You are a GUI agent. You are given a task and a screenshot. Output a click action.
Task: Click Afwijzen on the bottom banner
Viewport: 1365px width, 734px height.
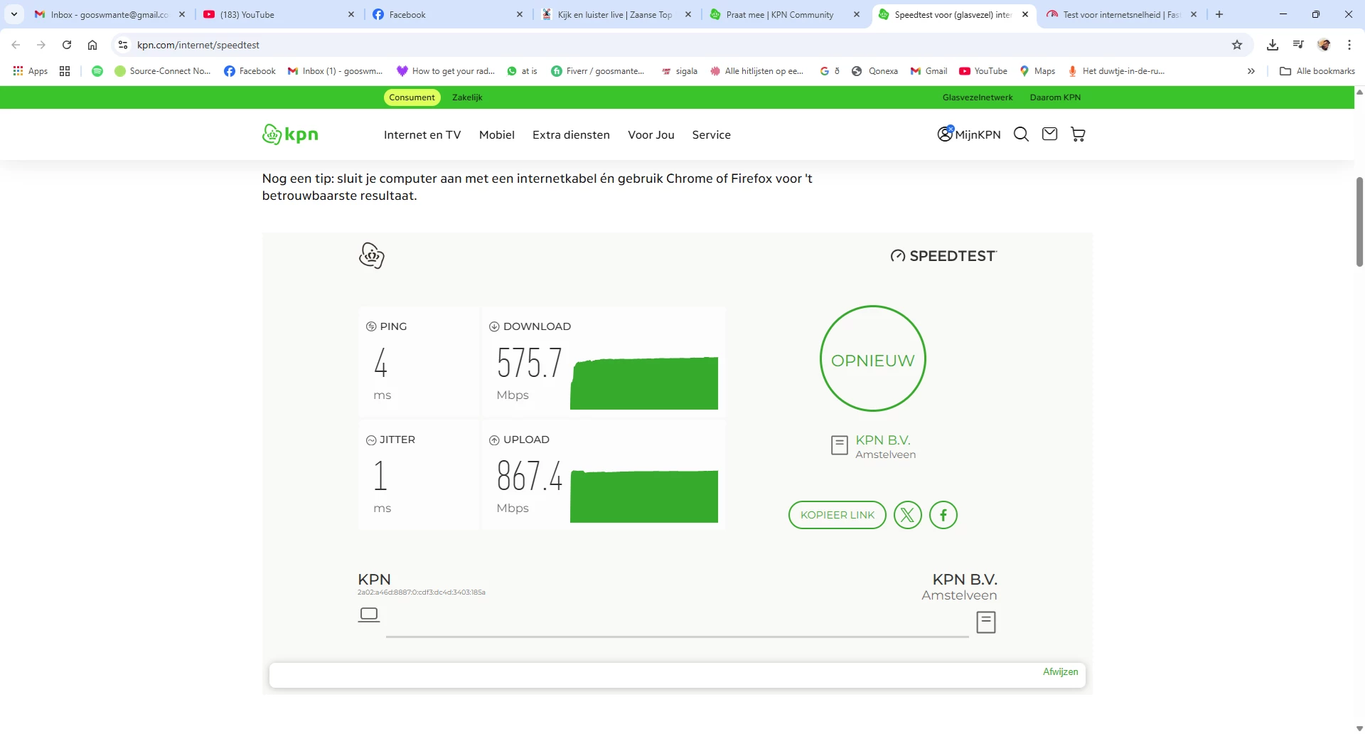pyautogui.click(x=1060, y=672)
